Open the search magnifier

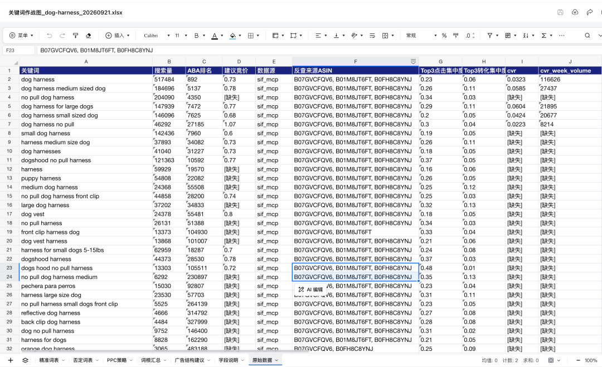[x=588, y=36]
